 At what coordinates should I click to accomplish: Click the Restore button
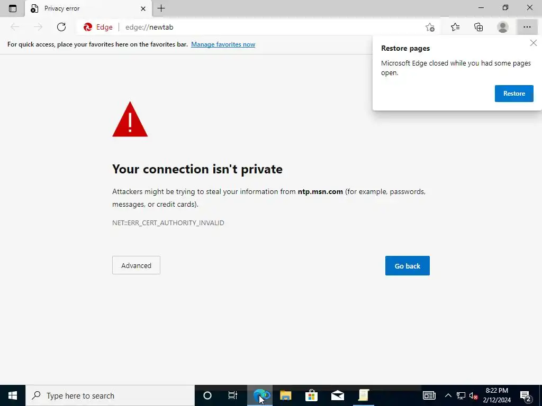point(514,94)
